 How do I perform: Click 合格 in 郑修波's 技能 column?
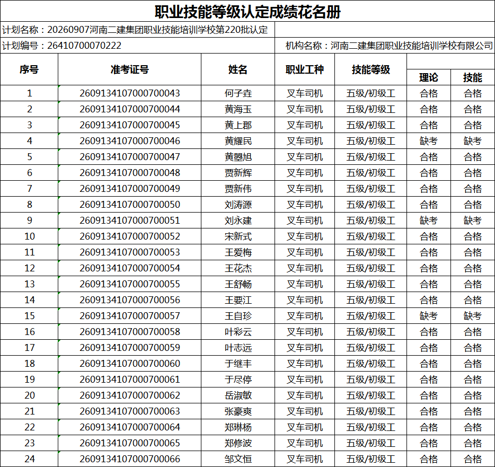click(x=473, y=443)
